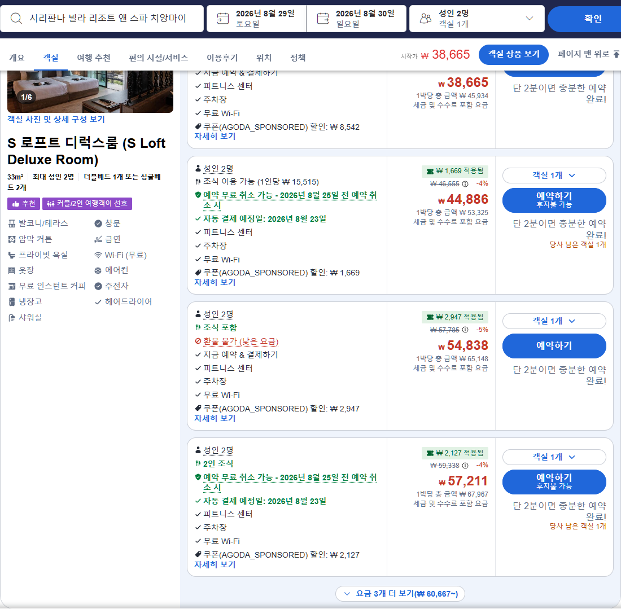
Task: Select the 객실 tab
Action: click(x=51, y=58)
